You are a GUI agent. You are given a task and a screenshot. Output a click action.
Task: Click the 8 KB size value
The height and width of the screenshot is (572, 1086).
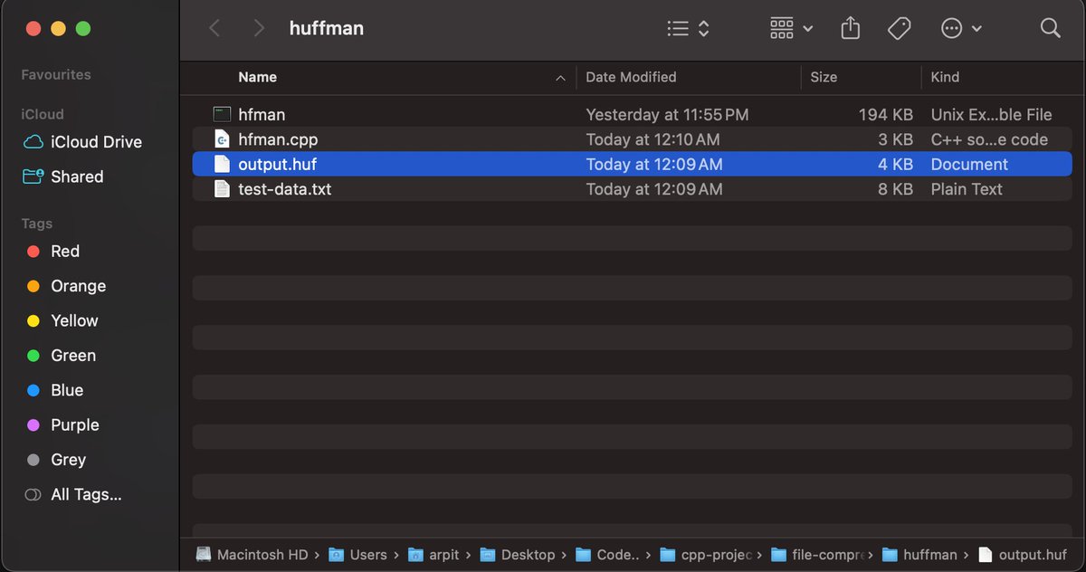click(896, 189)
